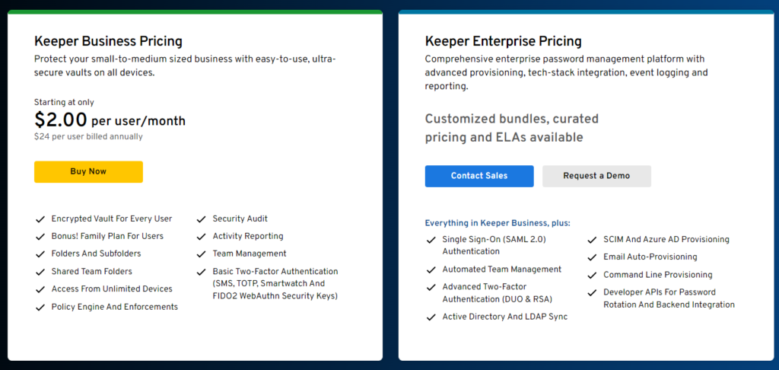Click the 'Policy Engine And Enforcements' text

(115, 307)
